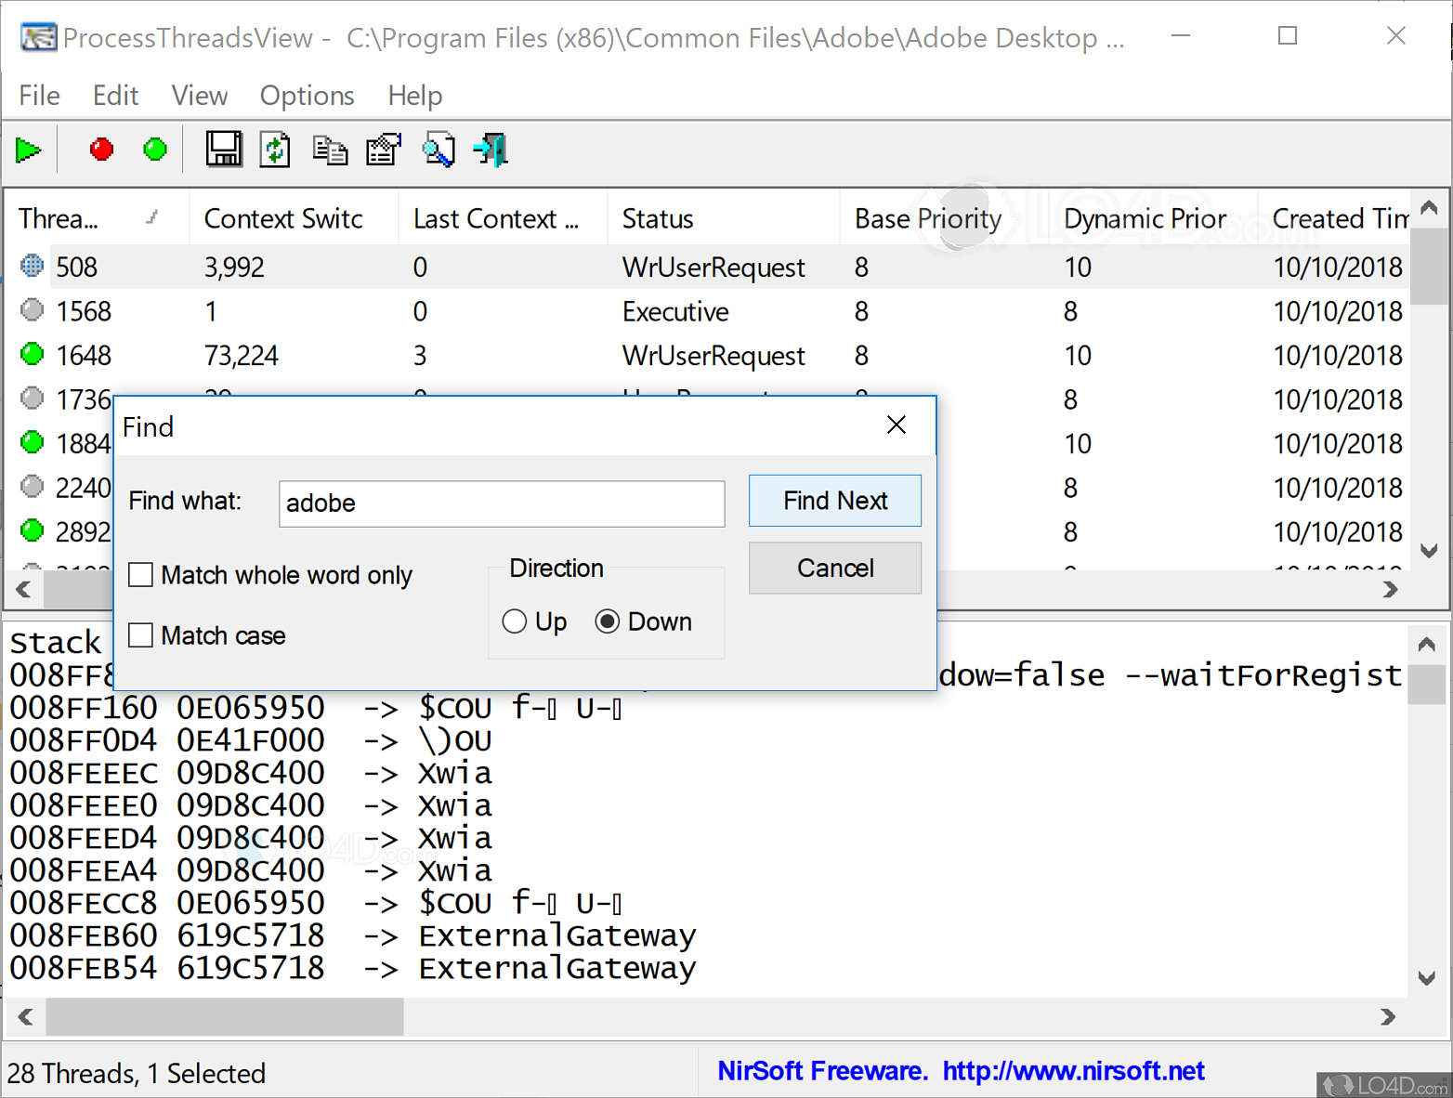The height and width of the screenshot is (1098, 1453).
Task: Visit the nirsoft.net link
Action: pyautogui.click(x=1073, y=1070)
